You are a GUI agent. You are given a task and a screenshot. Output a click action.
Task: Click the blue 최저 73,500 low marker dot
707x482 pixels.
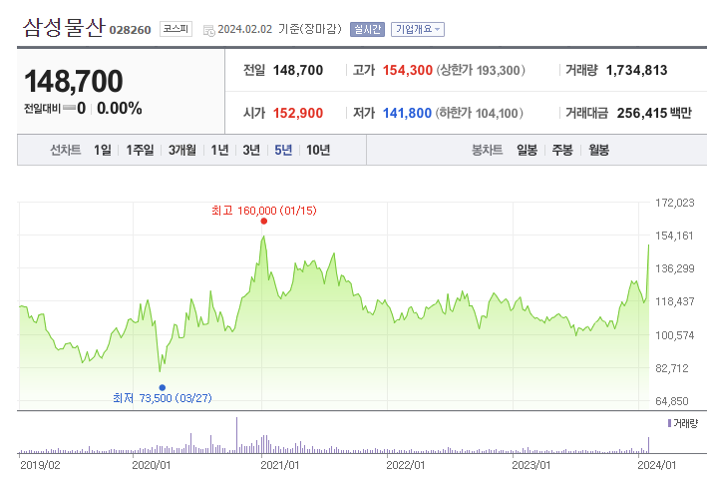coord(163,387)
